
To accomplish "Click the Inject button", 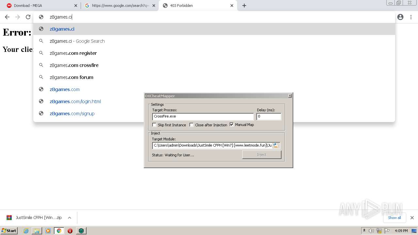I will click(x=262, y=155).
